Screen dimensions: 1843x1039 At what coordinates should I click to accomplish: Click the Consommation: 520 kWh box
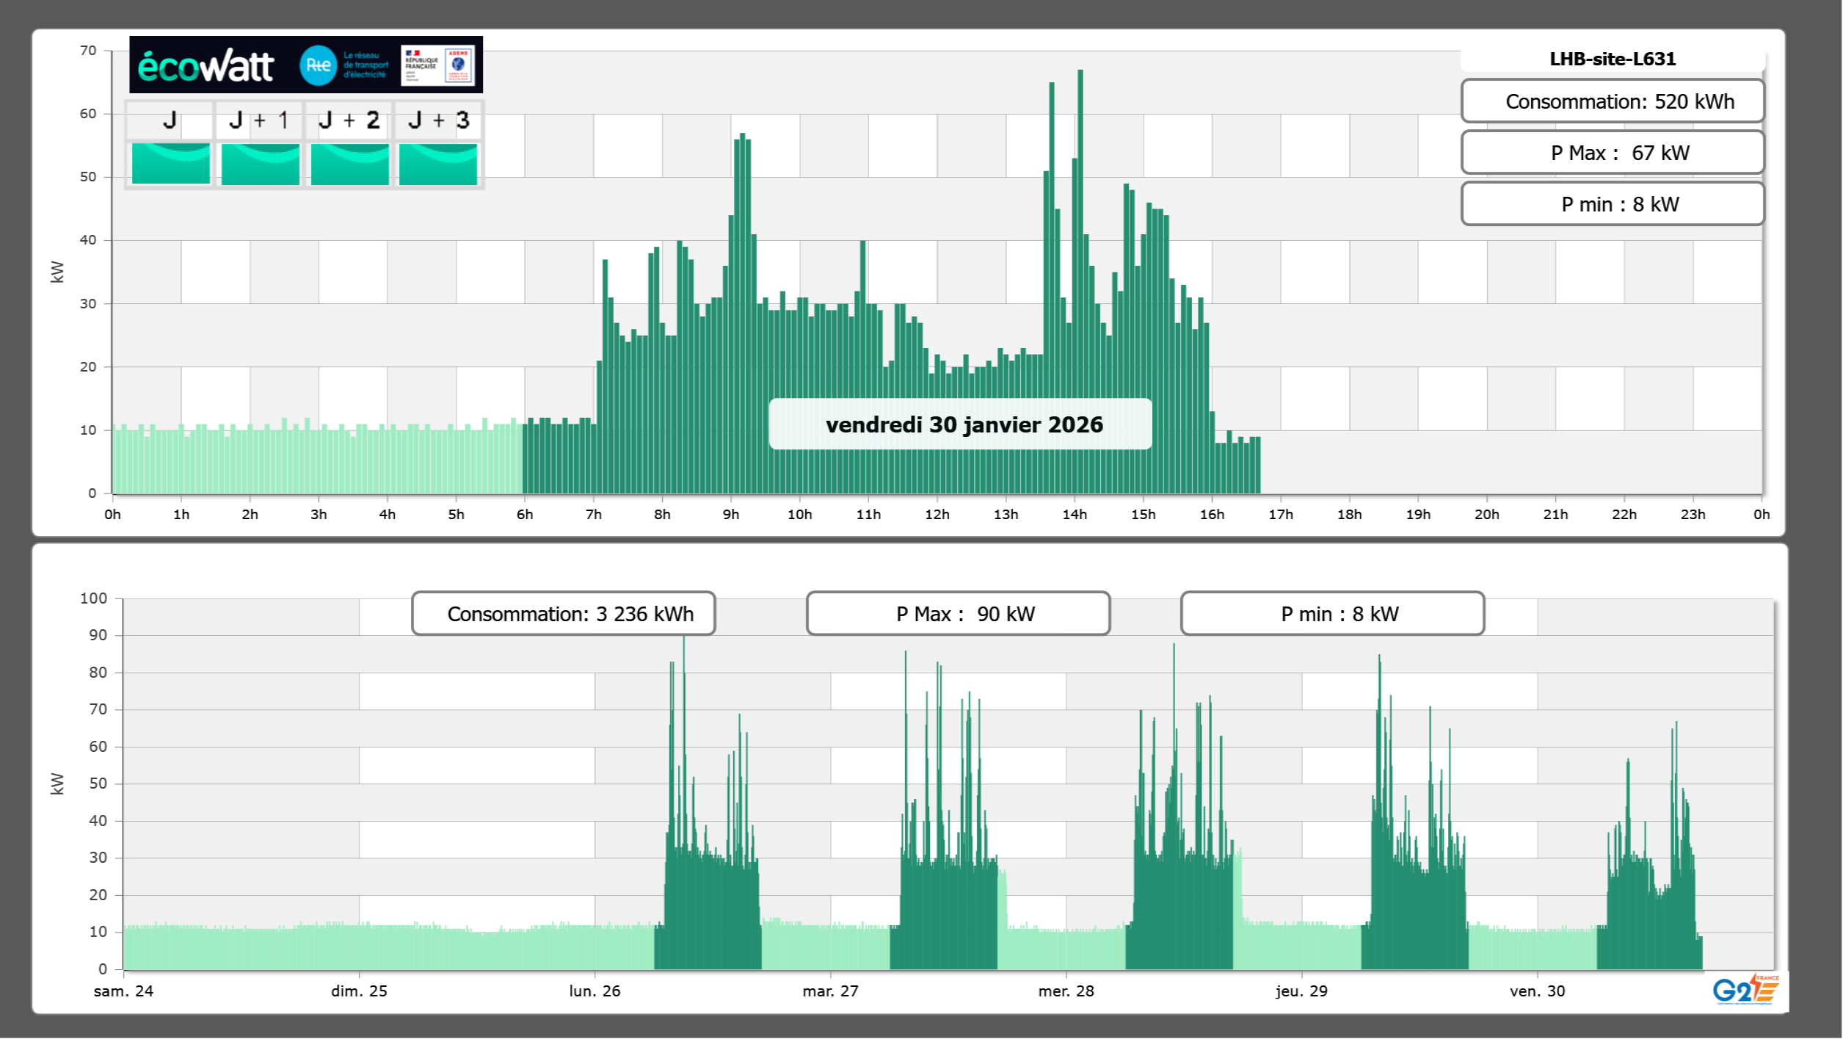1612,101
